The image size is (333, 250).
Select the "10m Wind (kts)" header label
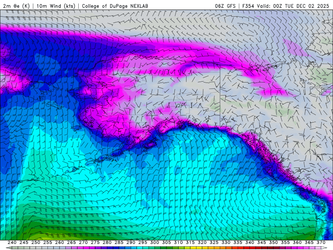point(56,6)
